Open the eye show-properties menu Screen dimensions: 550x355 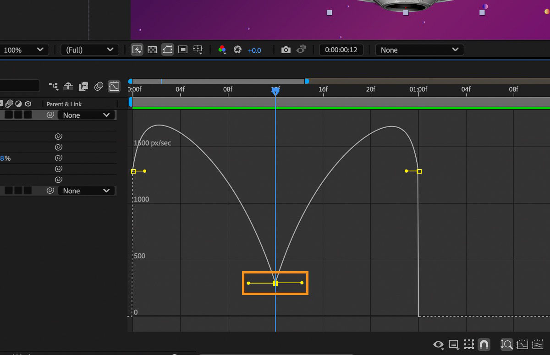pyautogui.click(x=439, y=344)
